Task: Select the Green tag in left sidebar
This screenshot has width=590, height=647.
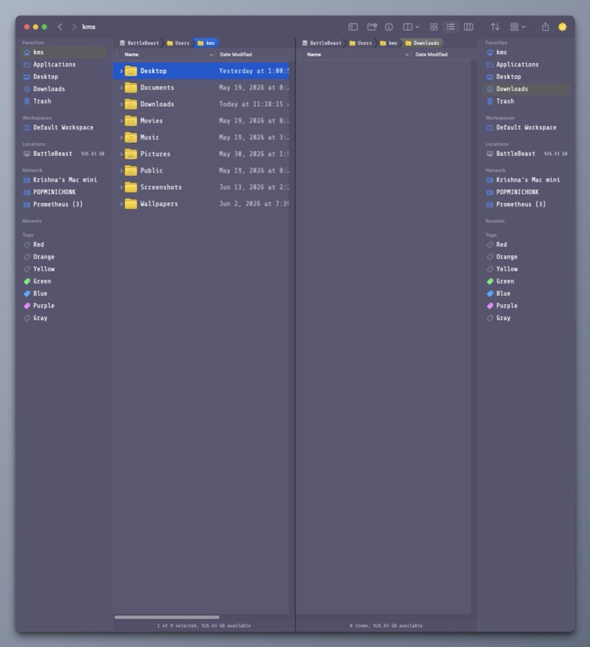Action: click(x=63, y=281)
